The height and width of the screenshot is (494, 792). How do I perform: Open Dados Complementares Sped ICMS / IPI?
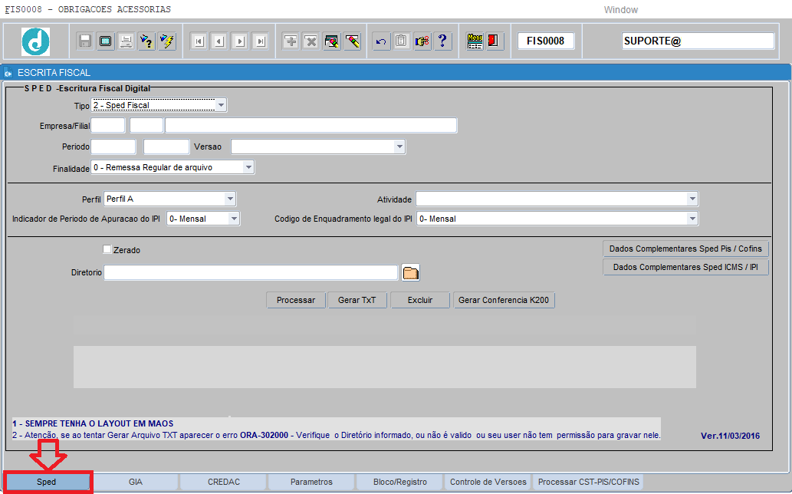click(x=685, y=267)
